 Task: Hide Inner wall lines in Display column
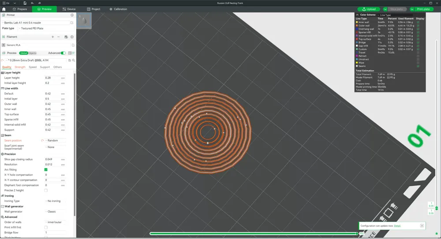click(418, 22)
